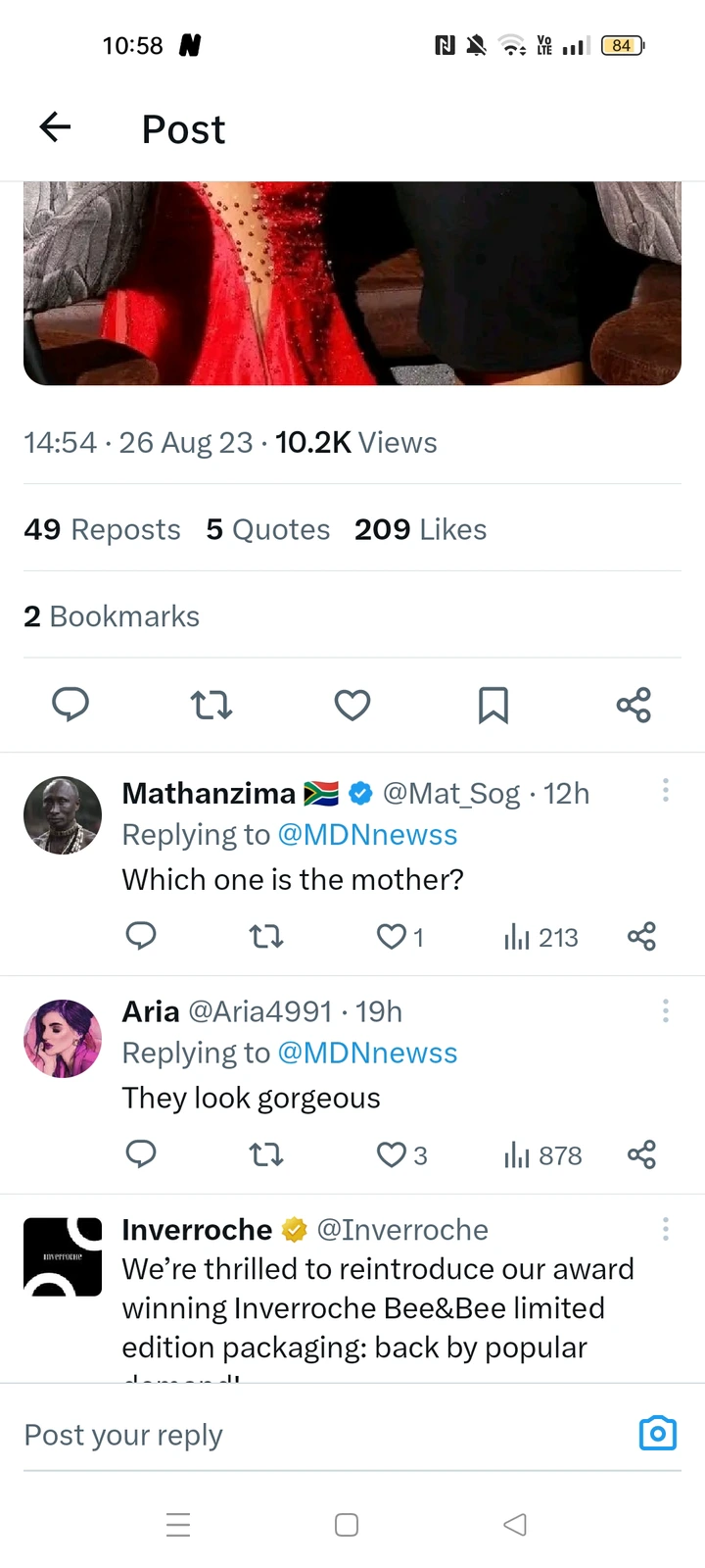The width and height of the screenshot is (705, 1568).
Task: Like Mathanzima's reply
Action: 393,937
